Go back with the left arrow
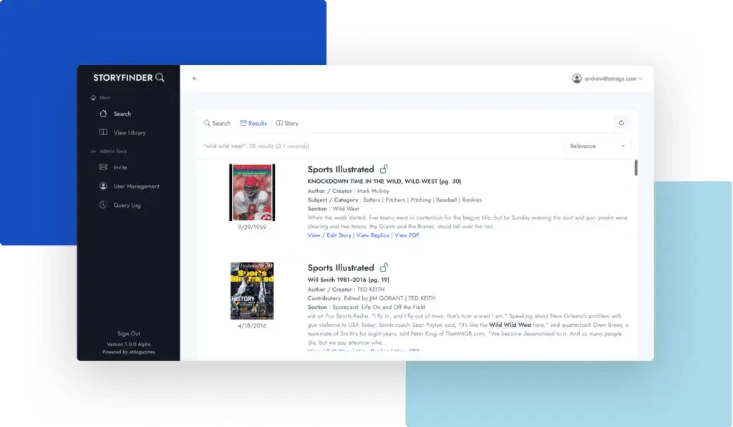This screenshot has width=733, height=427. click(x=195, y=79)
